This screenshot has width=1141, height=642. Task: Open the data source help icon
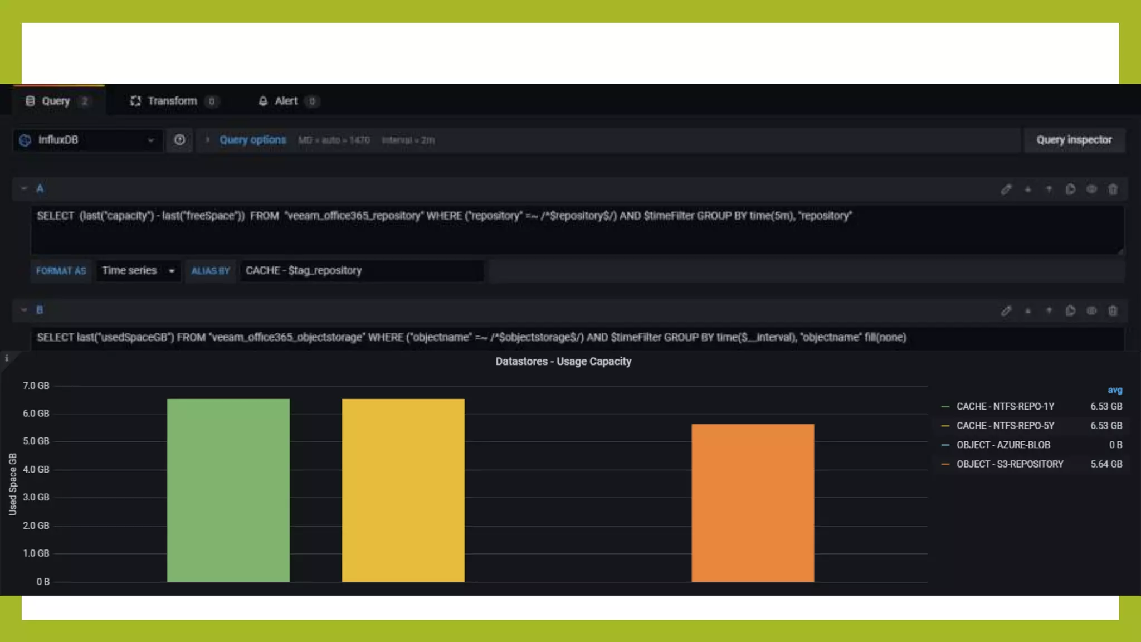click(x=179, y=140)
